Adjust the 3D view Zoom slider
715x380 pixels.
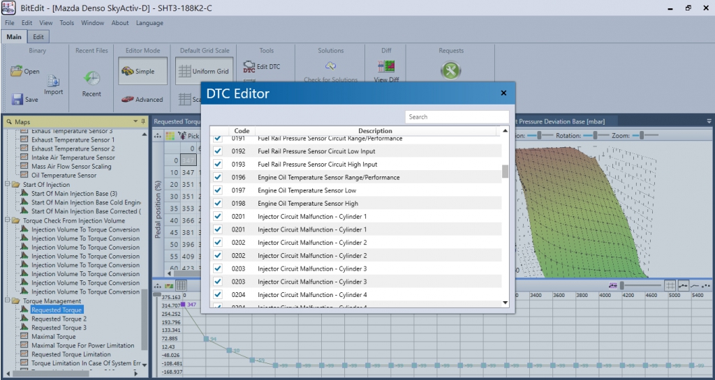point(646,136)
